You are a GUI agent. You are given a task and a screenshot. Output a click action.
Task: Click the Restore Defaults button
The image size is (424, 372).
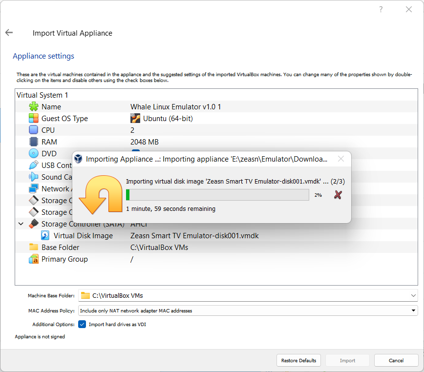point(298,360)
